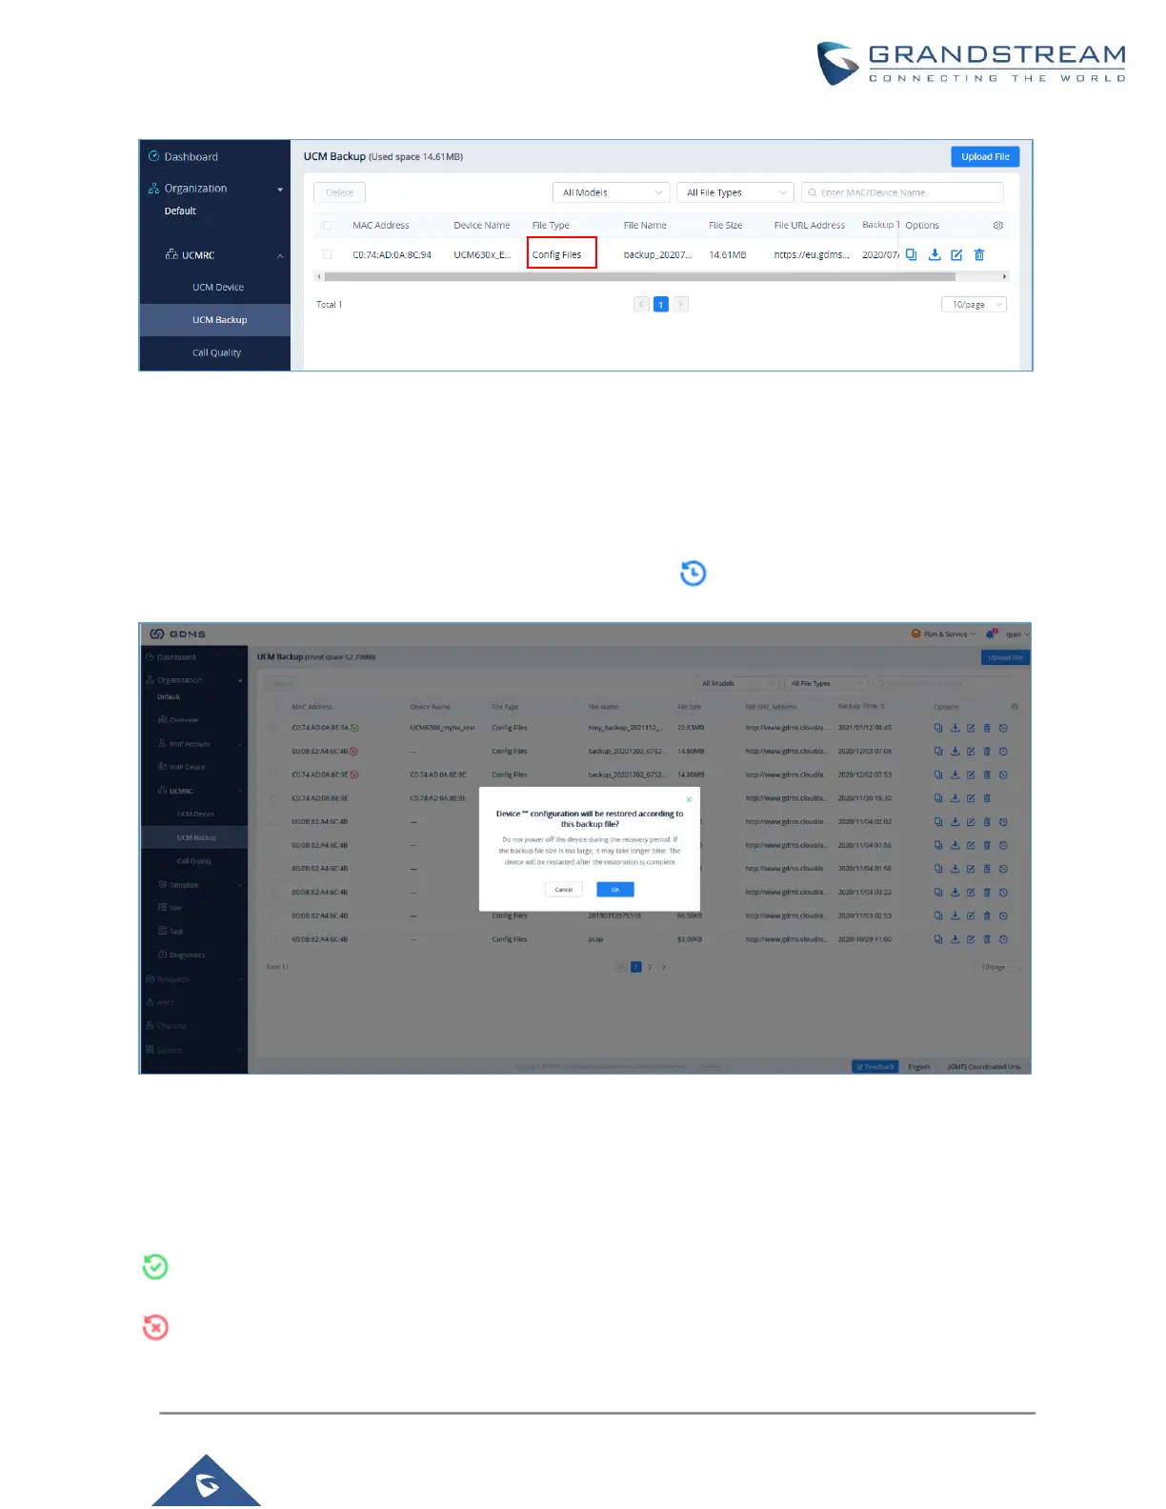Download icon in the 2020/11/04 02:02 row
Viewport: 1166px width, 1509px height.
pos(955,822)
